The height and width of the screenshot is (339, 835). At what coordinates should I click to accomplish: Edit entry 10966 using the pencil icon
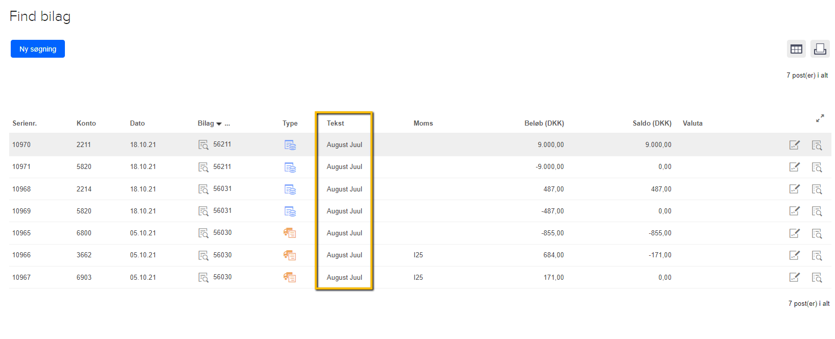click(x=794, y=255)
